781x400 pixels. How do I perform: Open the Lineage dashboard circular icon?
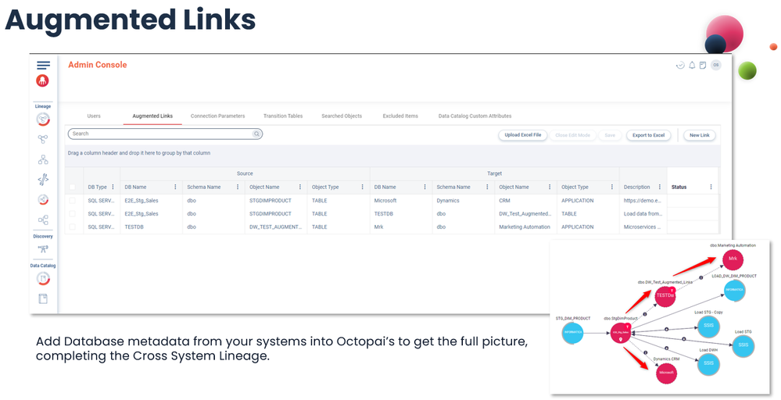pyautogui.click(x=43, y=120)
